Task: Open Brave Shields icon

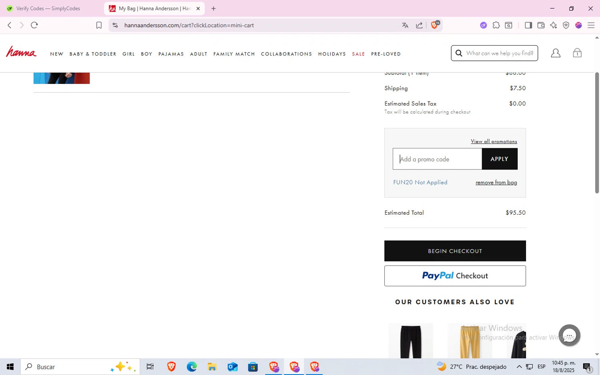Action: (x=435, y=25)
